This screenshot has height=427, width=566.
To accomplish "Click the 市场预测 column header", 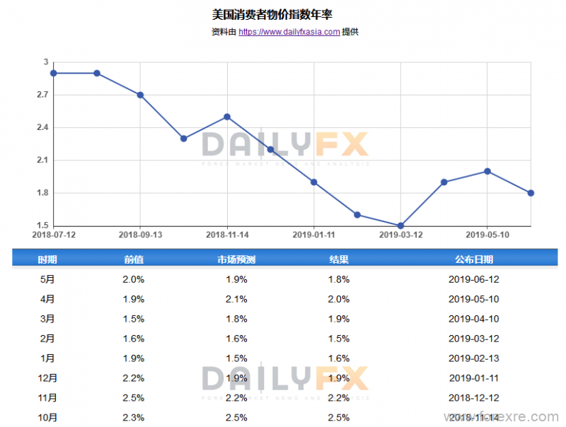I will pos(236,259).
